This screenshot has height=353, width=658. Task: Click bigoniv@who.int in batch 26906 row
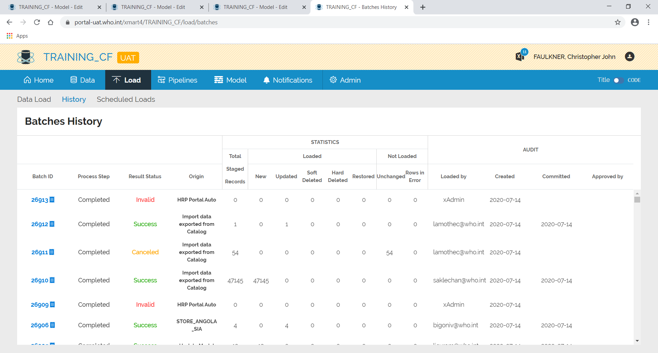[x=455, y=325]
